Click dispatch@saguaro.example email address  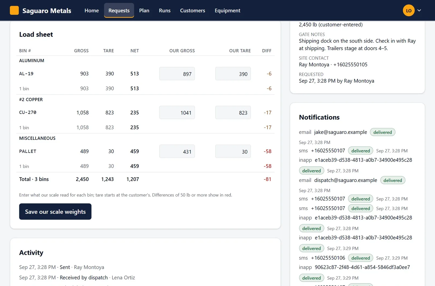click(x=346, y=180)
